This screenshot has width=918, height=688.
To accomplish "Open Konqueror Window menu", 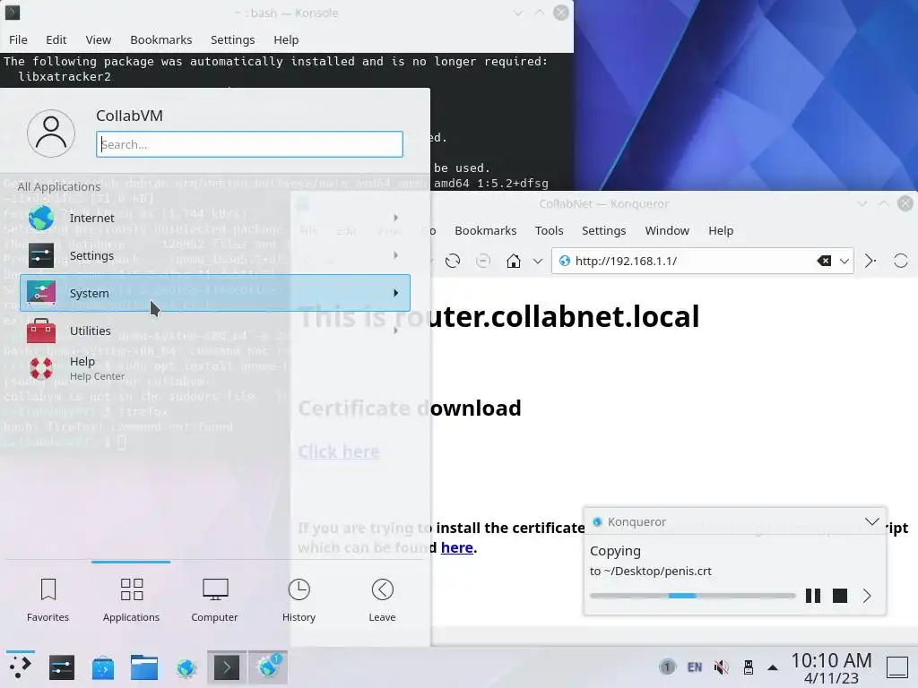I will [x=667, y=230].
